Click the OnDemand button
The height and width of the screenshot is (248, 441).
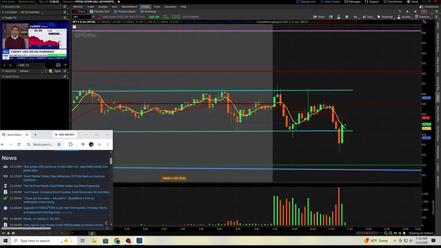pos(429,7)
